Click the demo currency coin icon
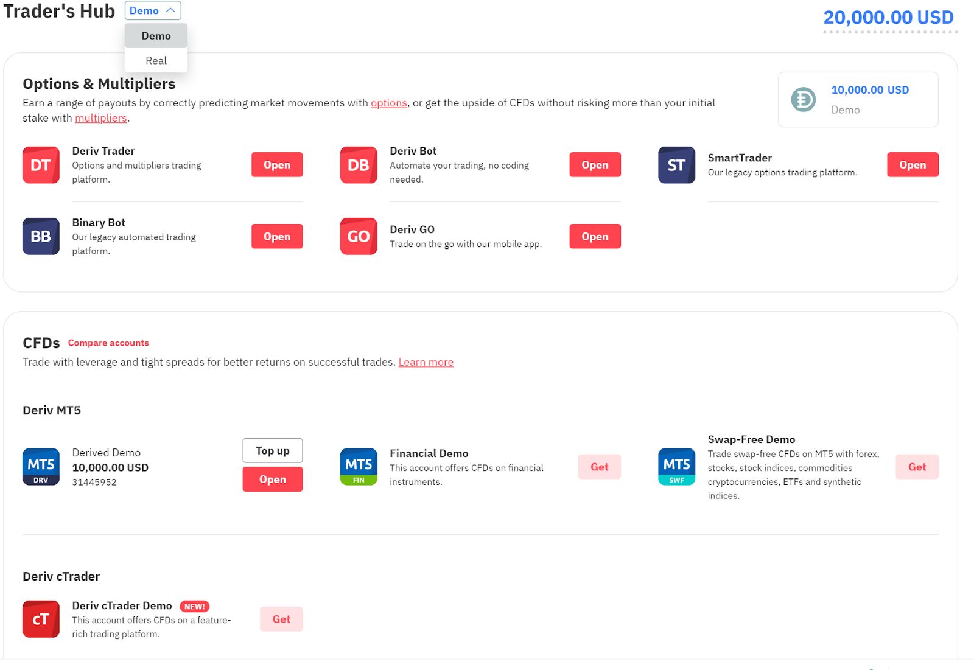Viewport: 974px width, 670px height. pyautogui.click(x=803, y=99)
